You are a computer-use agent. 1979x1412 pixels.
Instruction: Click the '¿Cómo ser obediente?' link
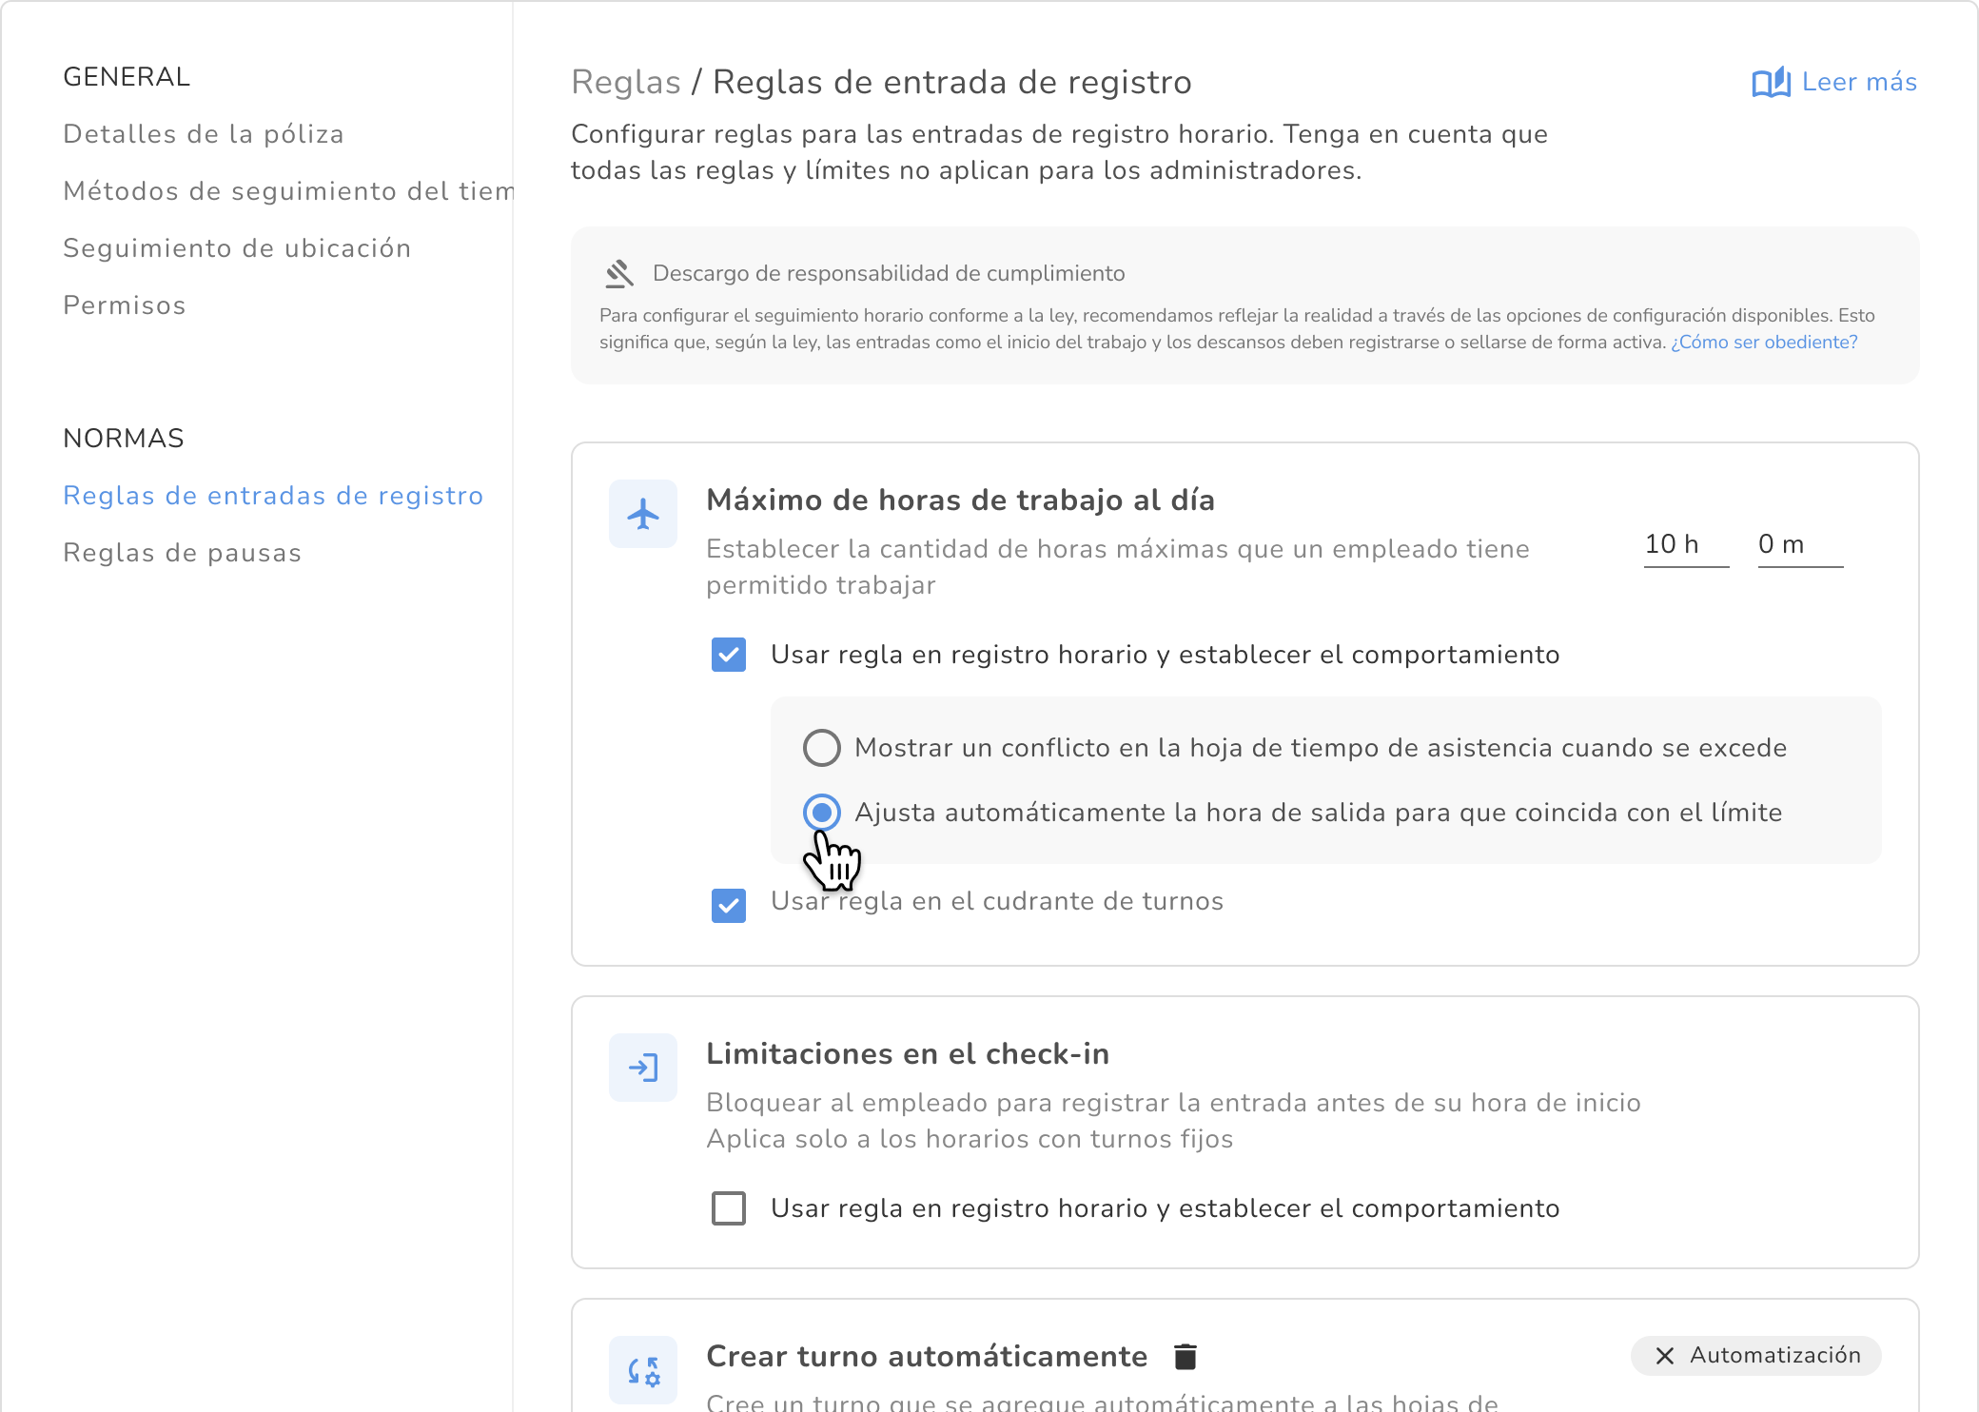[x=1764, y=343]
